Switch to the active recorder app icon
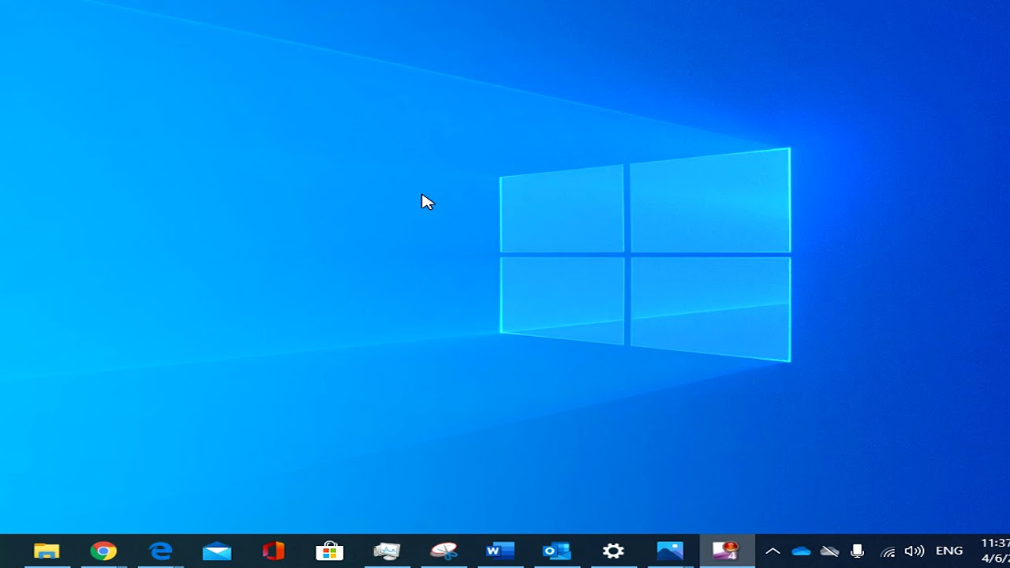 [x=727, y=551]
